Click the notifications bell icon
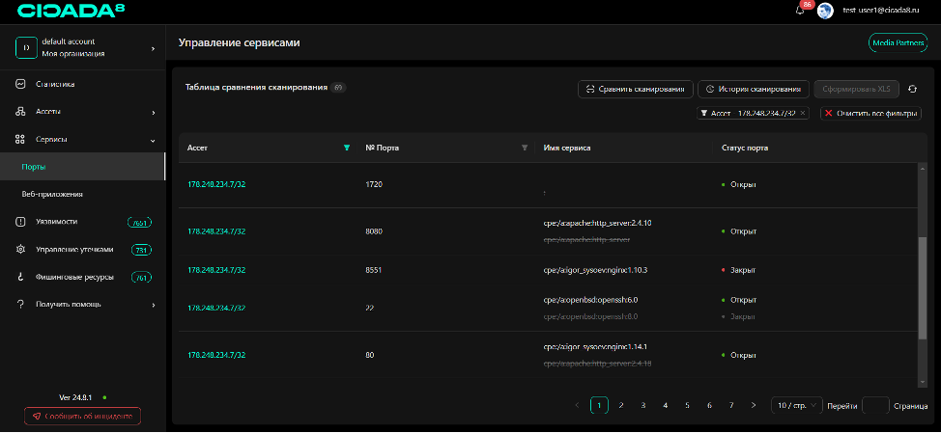941x433 pixels. point(800,11)
